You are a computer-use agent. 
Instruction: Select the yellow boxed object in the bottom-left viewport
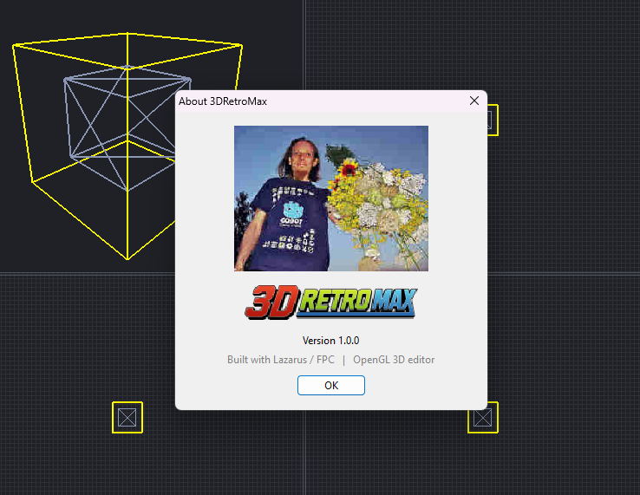tap(127, 418)
